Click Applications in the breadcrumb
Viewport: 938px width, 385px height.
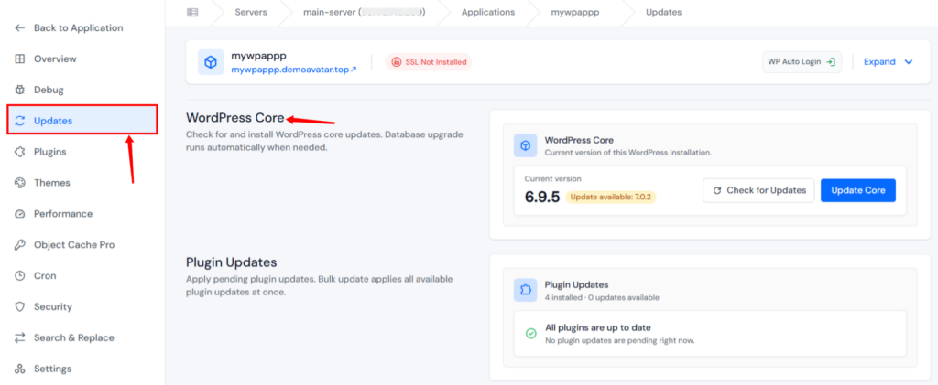click(487, 12)
